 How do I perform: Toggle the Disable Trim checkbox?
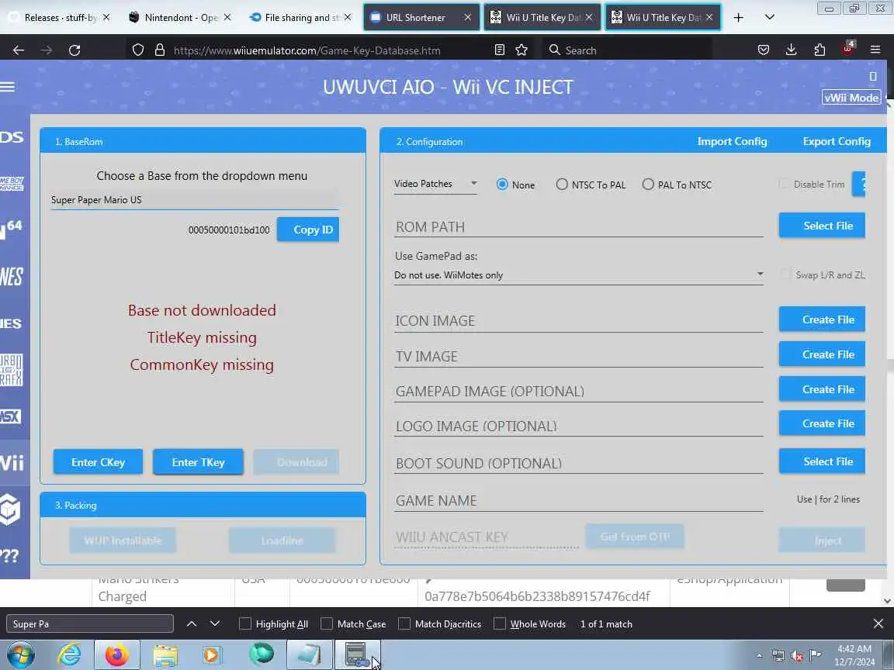[x=785, y=184]
